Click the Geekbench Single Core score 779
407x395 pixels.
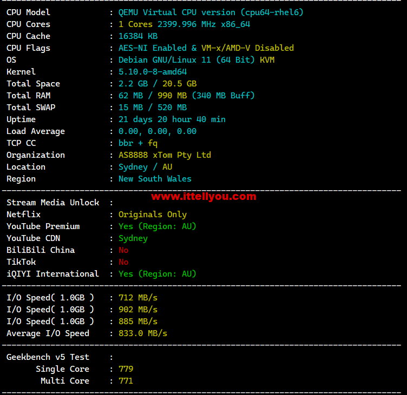click(126, 369)
